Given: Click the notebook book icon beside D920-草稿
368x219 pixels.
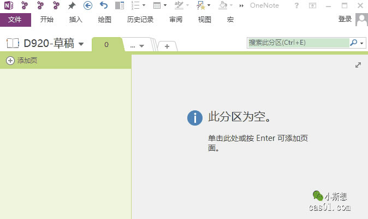Looking at the screenshot, I should click(x=13, y=43).
